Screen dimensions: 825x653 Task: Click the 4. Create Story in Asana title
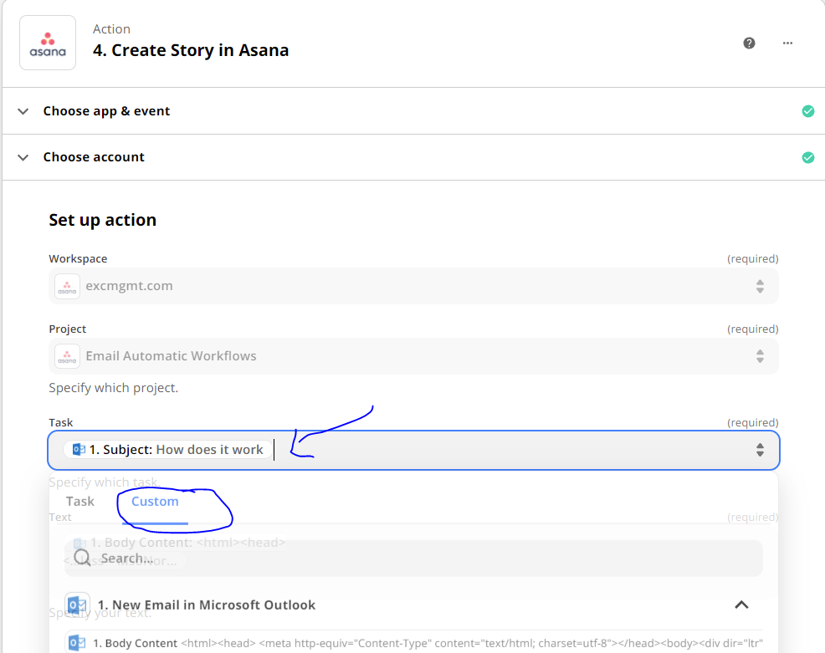(x=191, y=50)
